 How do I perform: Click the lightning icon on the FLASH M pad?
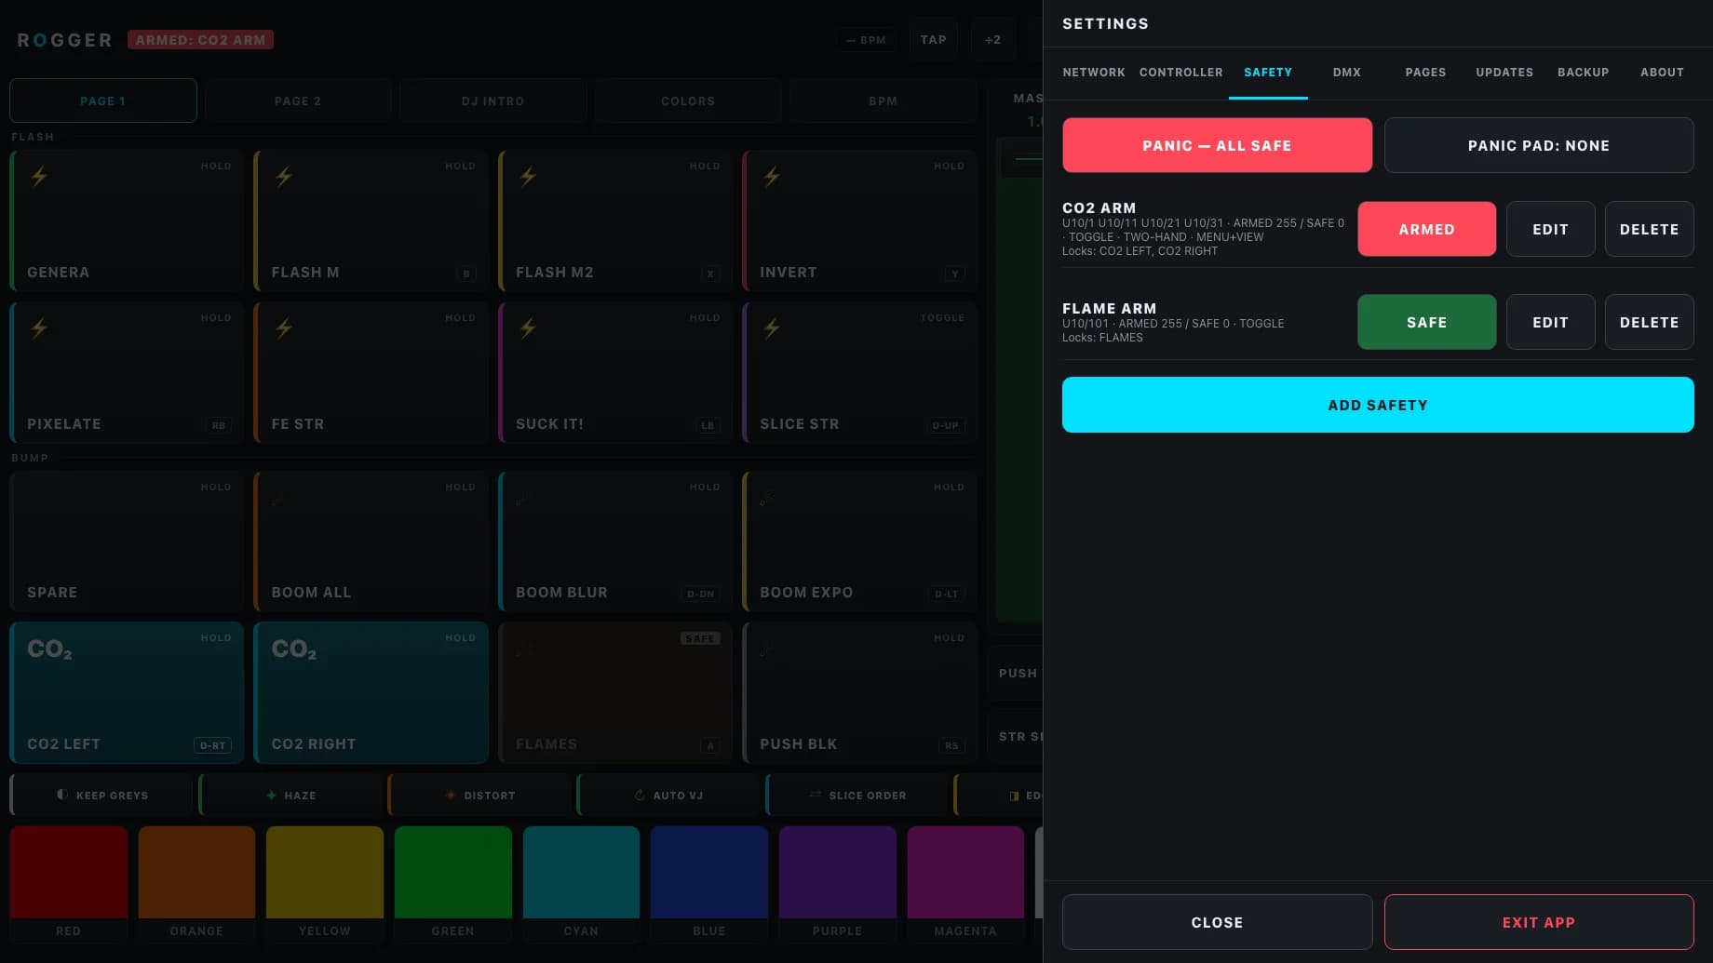284,176
